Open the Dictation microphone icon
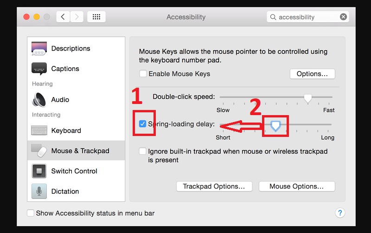Image resolution: width=371 pixels, height=233 pixels. [39, 191]
